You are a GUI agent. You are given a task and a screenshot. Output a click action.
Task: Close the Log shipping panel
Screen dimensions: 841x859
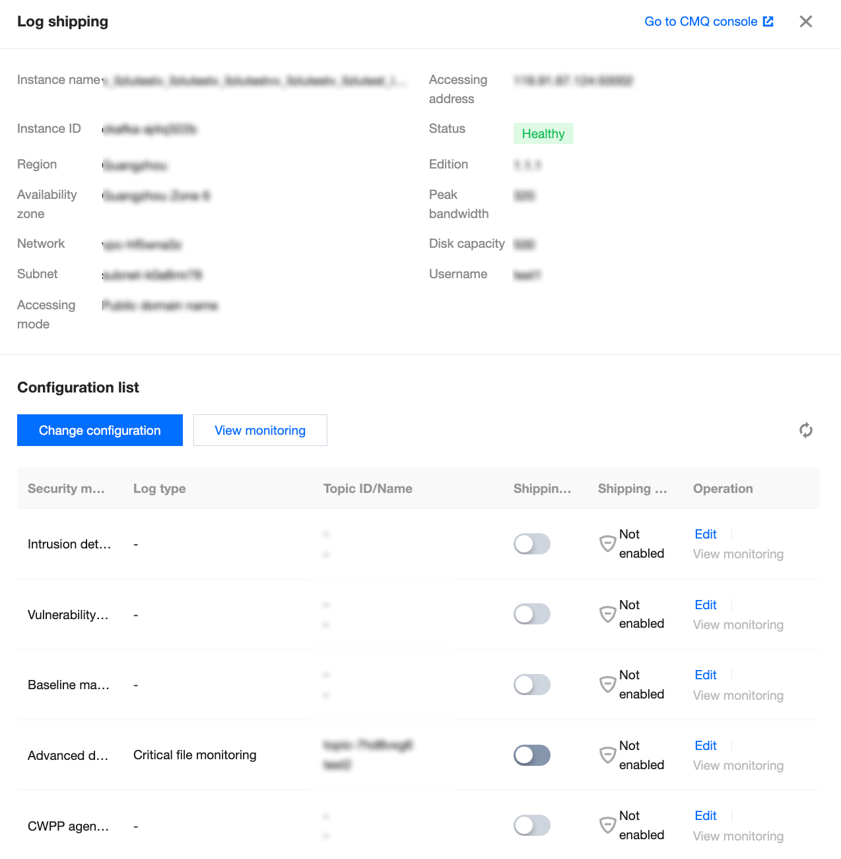pos(805,21)
